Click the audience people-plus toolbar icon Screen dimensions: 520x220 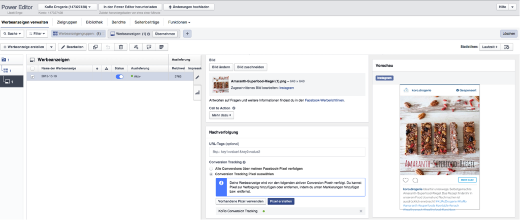pos(136,47)
